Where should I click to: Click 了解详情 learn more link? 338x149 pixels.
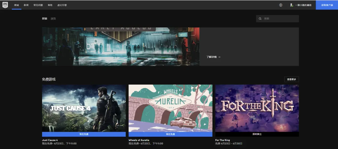coord(213,57)
